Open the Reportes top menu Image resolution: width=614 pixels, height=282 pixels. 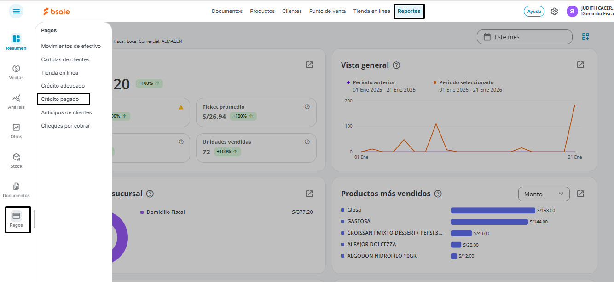(409, 11)
